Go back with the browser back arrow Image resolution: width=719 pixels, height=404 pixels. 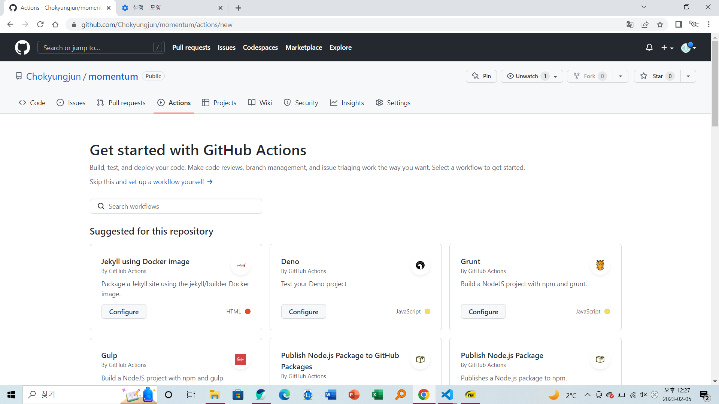[10, 25]
